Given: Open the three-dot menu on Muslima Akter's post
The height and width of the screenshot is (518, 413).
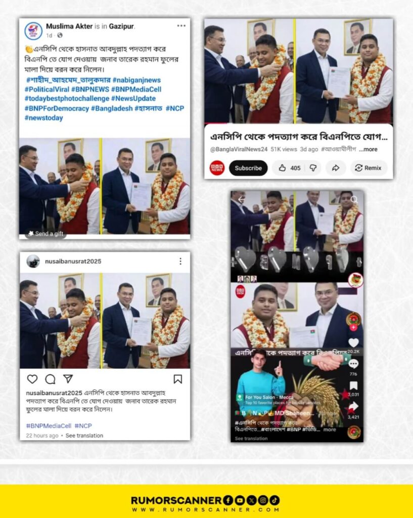Looking at the screenshot, I should 181,26.
